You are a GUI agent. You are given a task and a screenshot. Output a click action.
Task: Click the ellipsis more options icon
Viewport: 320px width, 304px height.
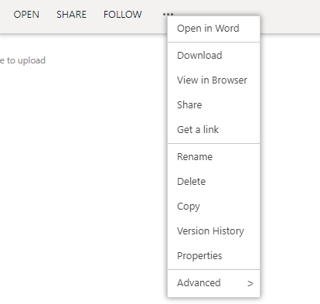point(168,15)
